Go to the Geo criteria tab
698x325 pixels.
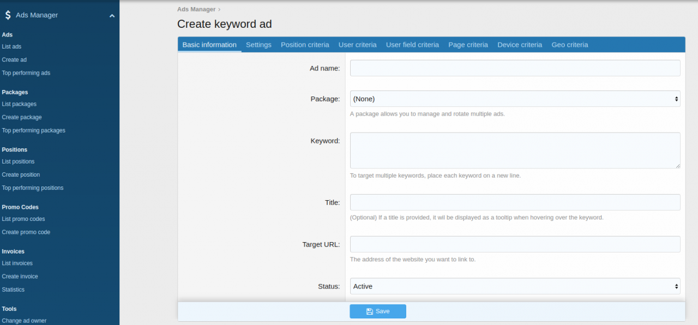(x=569, y=45)
